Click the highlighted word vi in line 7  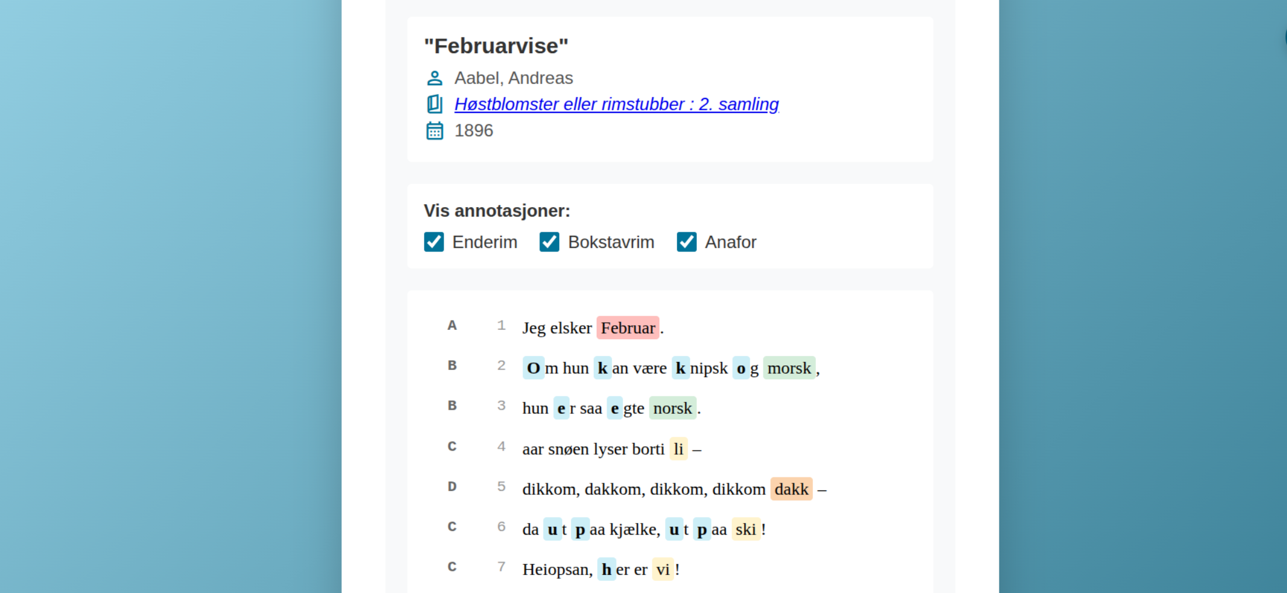click(662, 570)
